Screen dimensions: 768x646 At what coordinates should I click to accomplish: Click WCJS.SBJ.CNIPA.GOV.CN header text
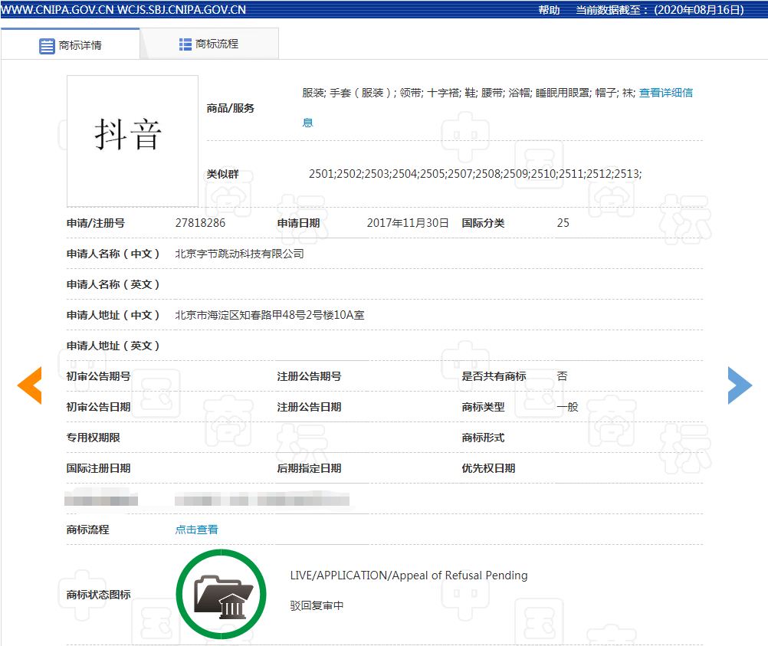coord(182,10)
